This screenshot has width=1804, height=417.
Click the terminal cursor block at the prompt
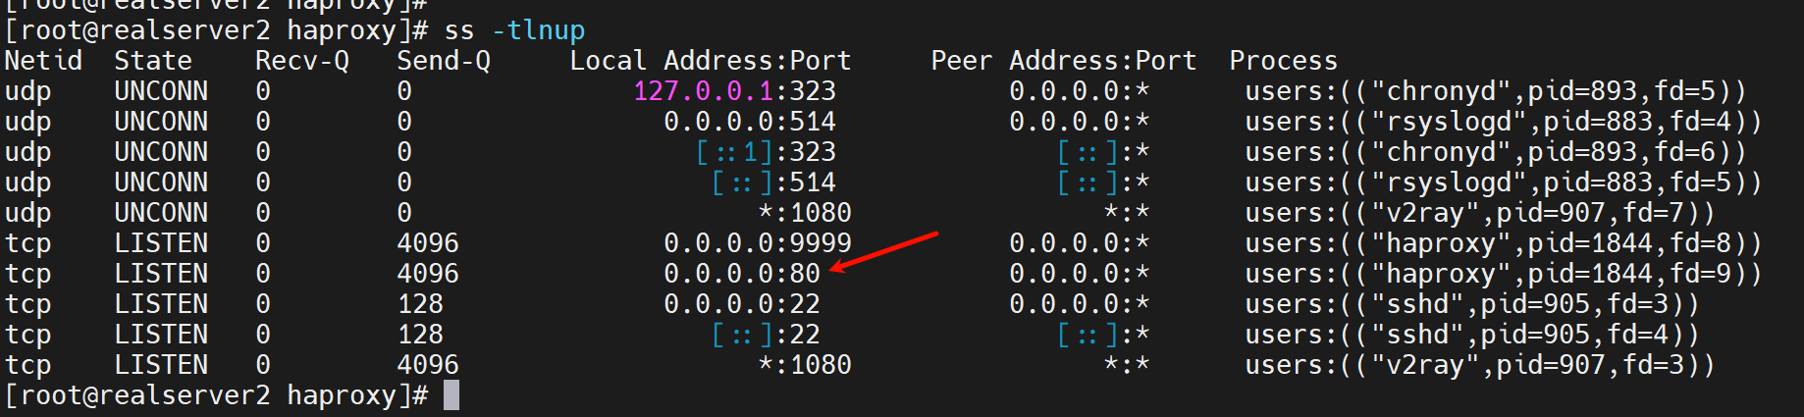[451, 395]
